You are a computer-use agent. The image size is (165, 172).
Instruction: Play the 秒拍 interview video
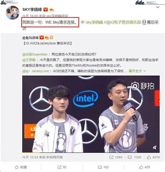tap(91, 114)
